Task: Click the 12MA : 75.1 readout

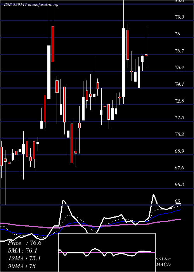Action: pyautogui.click(x=24, y=258)
